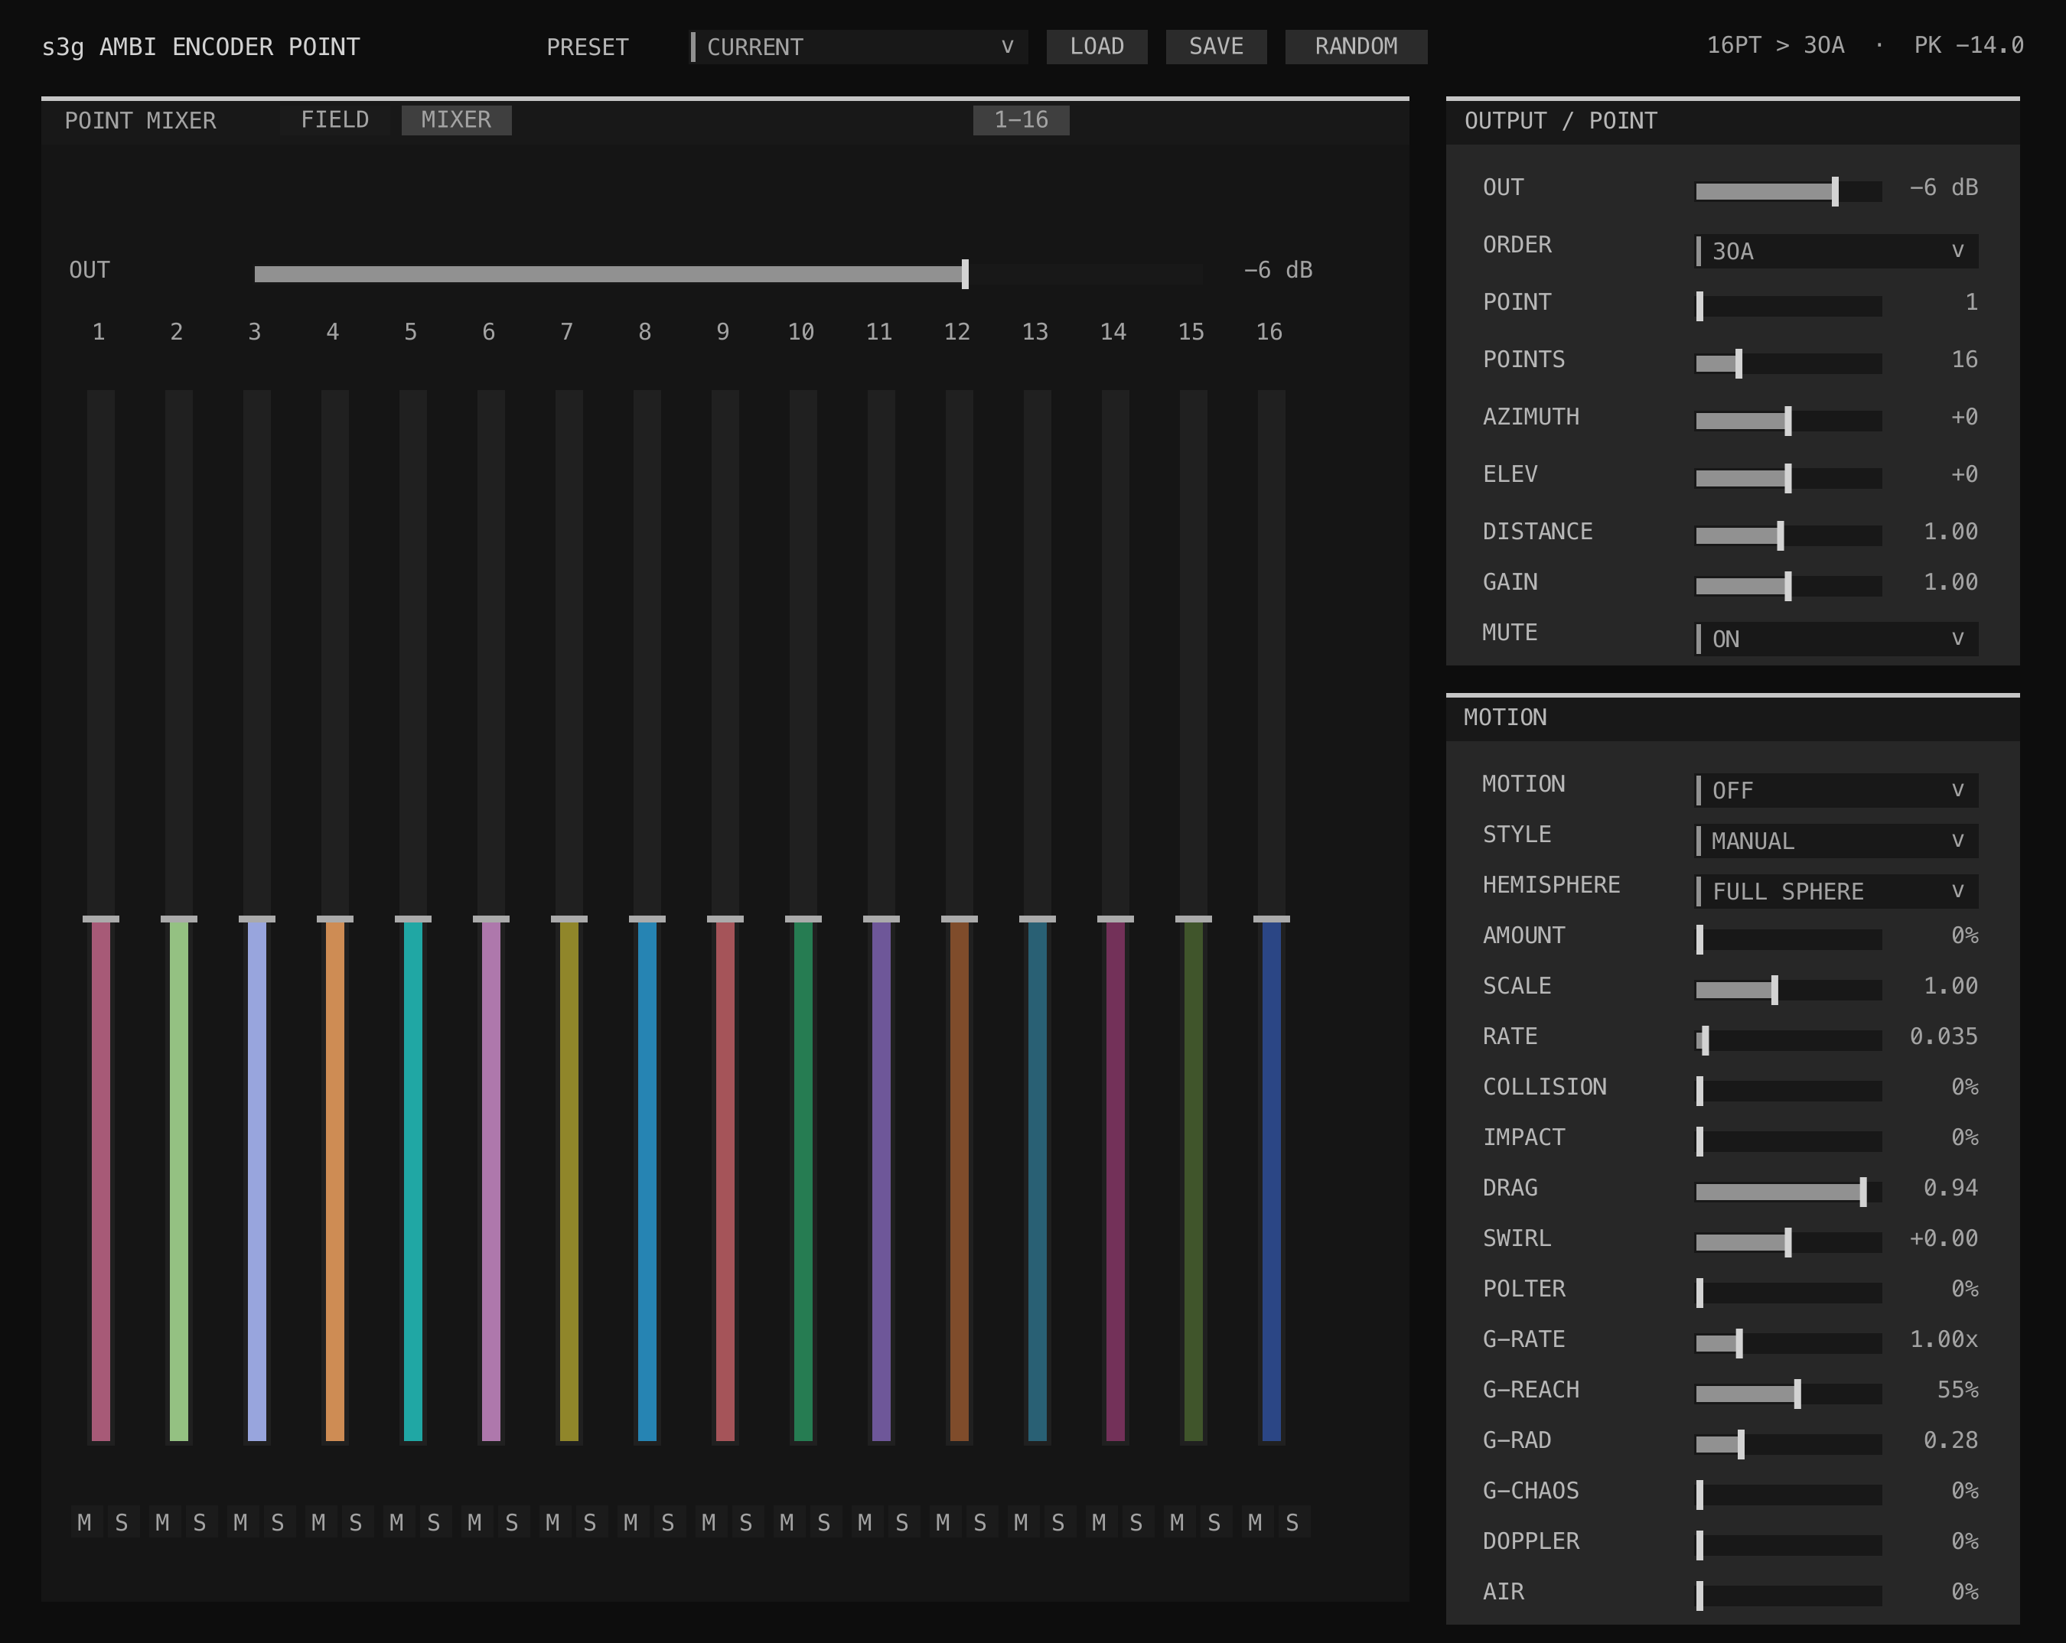2066x1643 pixels.
Task: Adjust OUT slider in Output/Point panel
Action: click(1788, 191)
